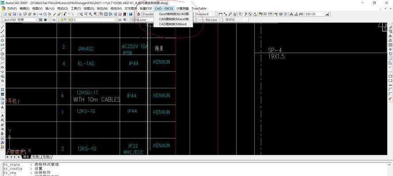Screen dimensions: 393x176
Task: Toggle the layer freeze sun icon
Action: coord(61,20)
